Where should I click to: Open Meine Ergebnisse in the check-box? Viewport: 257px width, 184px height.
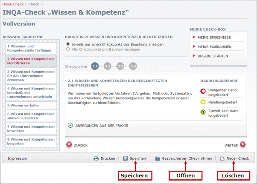tap(214, 37)
